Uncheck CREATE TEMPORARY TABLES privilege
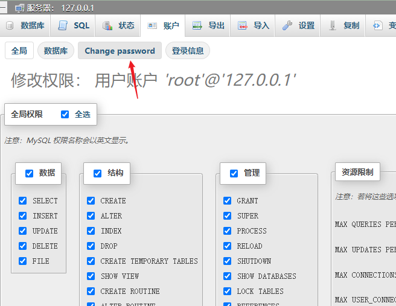The height and width of the screenshot is (306, 396). click(x=91, y=261)
